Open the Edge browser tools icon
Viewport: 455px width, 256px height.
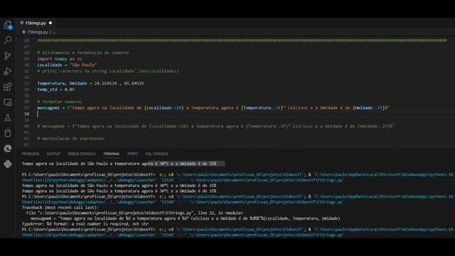(8, 149)
